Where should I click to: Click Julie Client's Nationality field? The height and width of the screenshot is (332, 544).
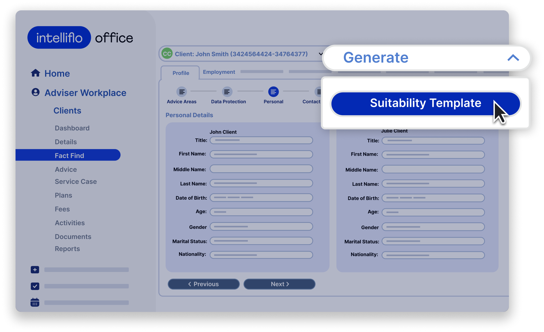[x=433, y=255]
